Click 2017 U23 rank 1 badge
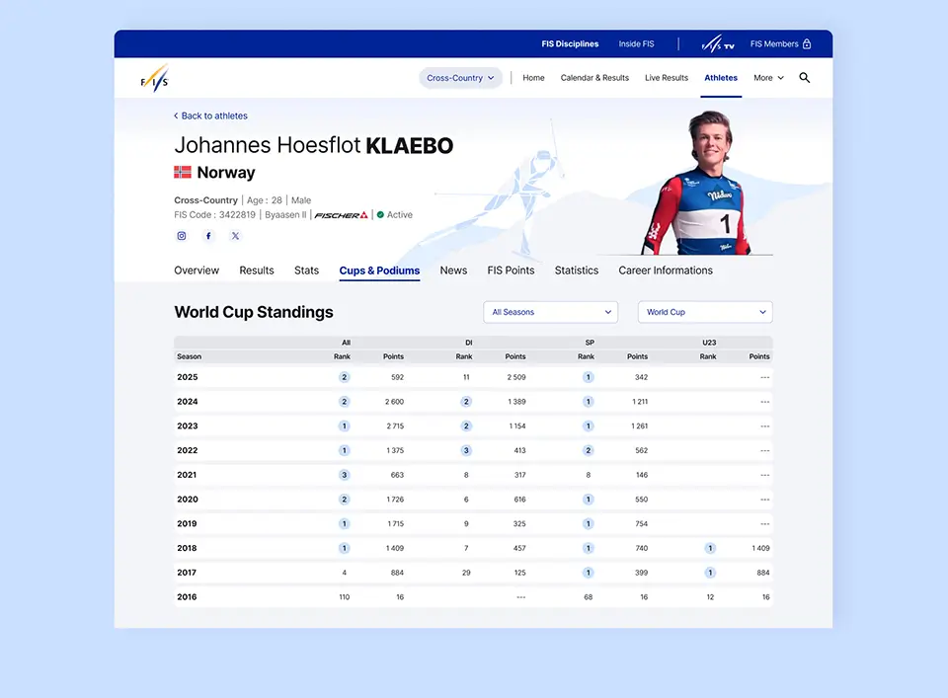 click(710, 573)
